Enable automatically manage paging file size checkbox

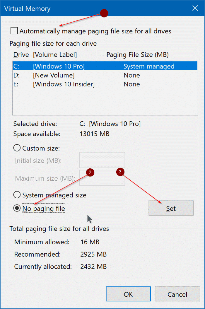(14, 31)
